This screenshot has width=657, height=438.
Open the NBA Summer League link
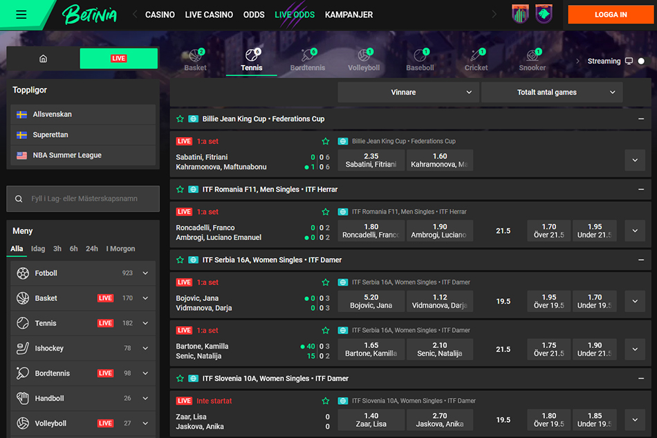pos(83,156)
